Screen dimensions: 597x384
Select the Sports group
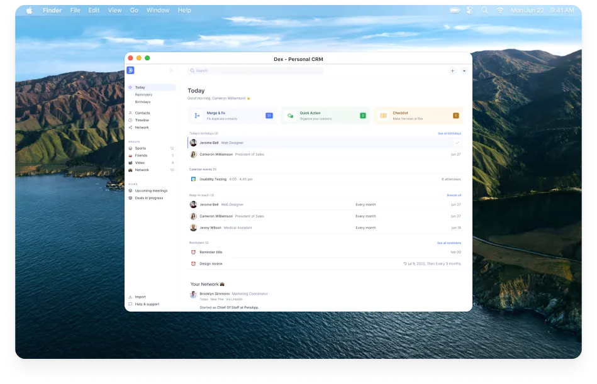[140, 148]
